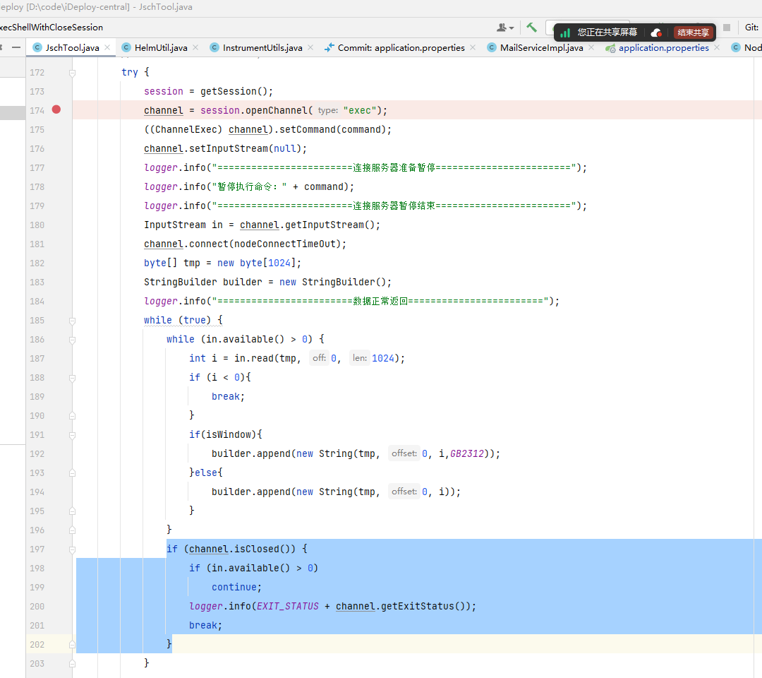Close the JschTool.java tab
The height and width of the screenshot is (678, 762).
tap(107, 47)
